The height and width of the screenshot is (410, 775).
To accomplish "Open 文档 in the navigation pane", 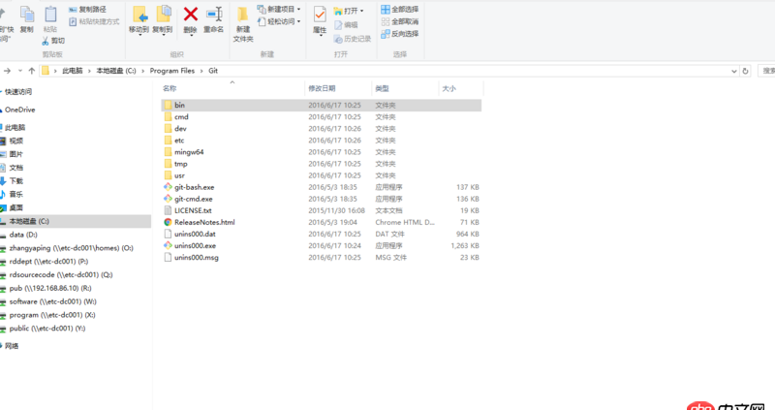I will 15,168.
